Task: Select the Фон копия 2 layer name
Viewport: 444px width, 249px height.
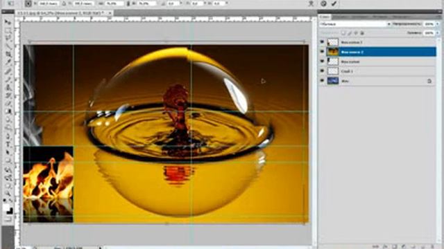Action: tap(352, 52)
